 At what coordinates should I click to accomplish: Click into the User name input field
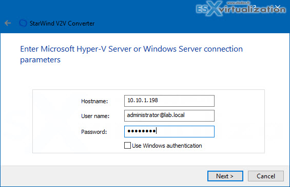(x=169, y=115)
